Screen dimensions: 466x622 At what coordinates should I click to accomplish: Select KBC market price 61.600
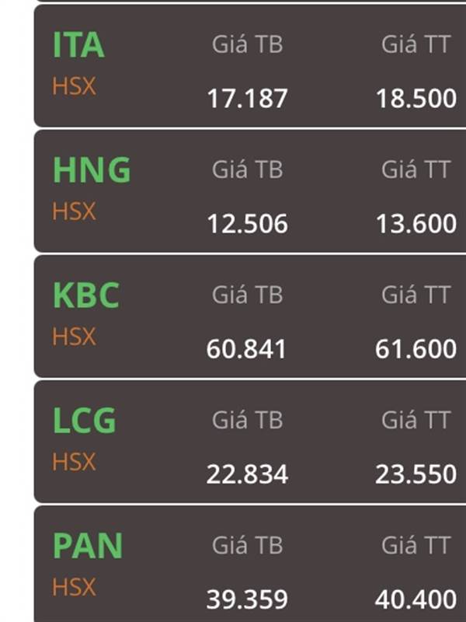(x=416, y=349)
